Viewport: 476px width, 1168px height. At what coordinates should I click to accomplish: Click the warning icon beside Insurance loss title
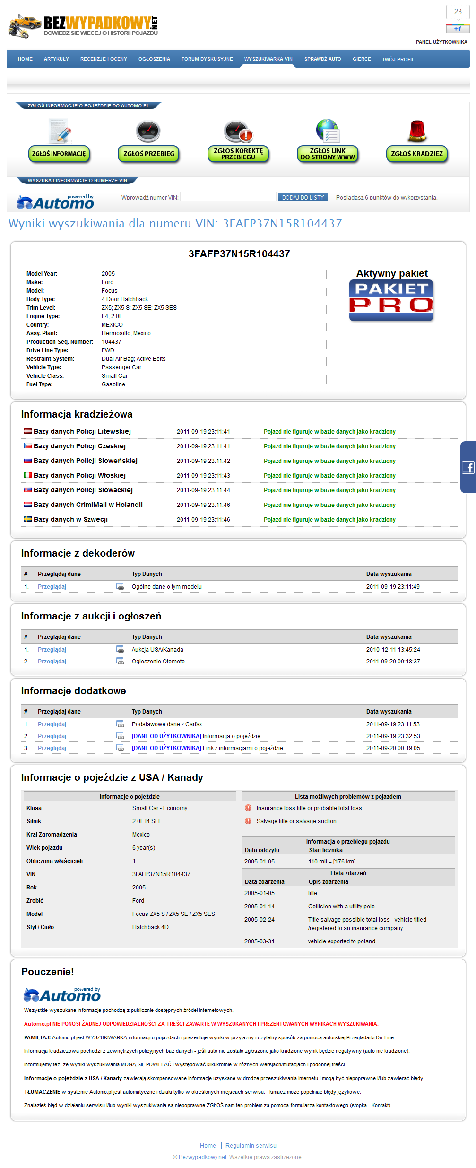248,808
